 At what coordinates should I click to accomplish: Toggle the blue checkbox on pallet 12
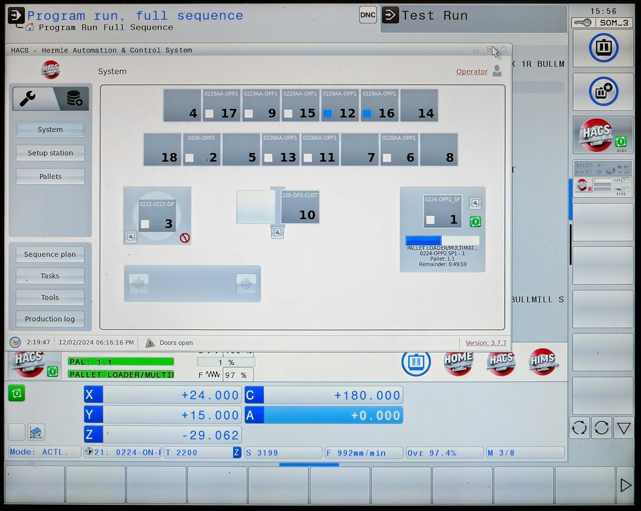(x=328, y=114)
